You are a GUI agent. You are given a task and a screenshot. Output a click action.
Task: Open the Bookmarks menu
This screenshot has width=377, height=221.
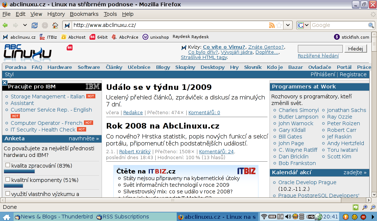[x=84, y=14]
